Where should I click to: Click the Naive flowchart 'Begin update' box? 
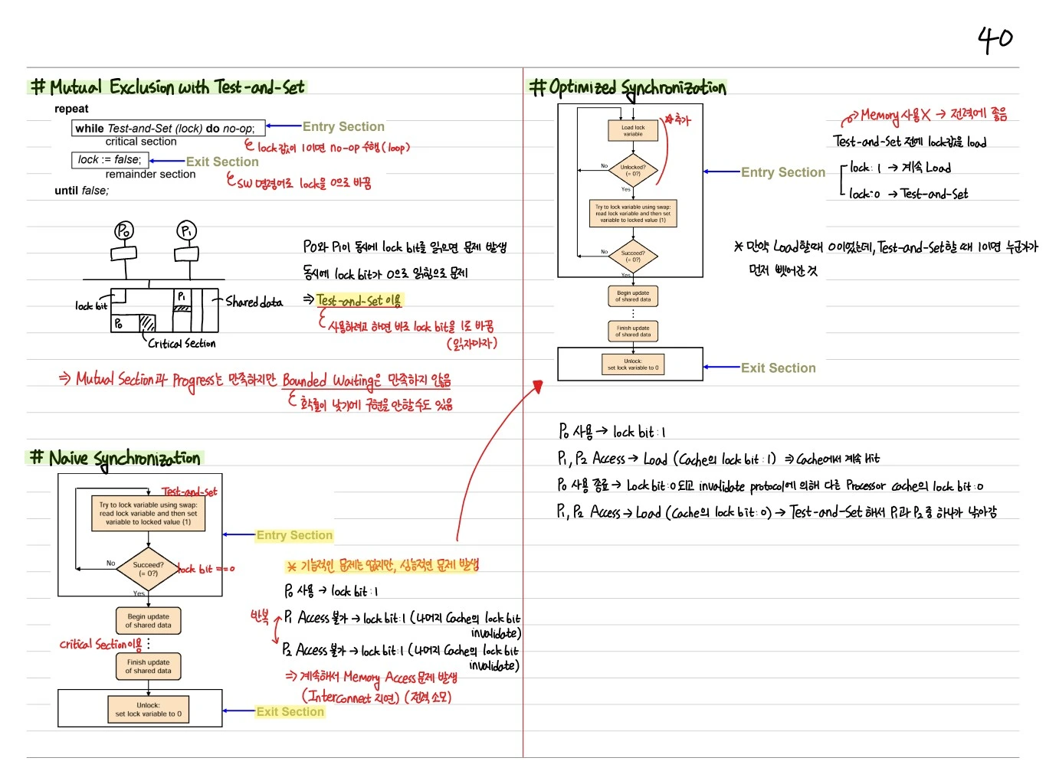tap(148, 621)
